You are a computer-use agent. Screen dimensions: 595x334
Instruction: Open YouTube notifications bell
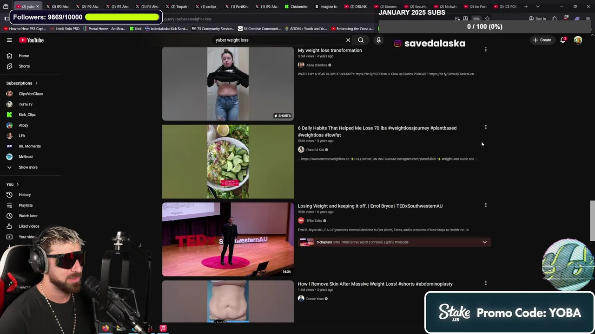click(563, 40)
